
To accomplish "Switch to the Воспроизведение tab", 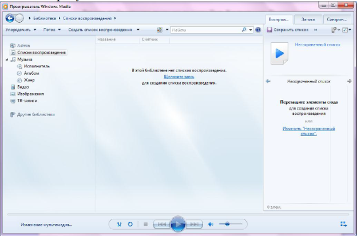I will pyautogui.click(x=279, y=19).
